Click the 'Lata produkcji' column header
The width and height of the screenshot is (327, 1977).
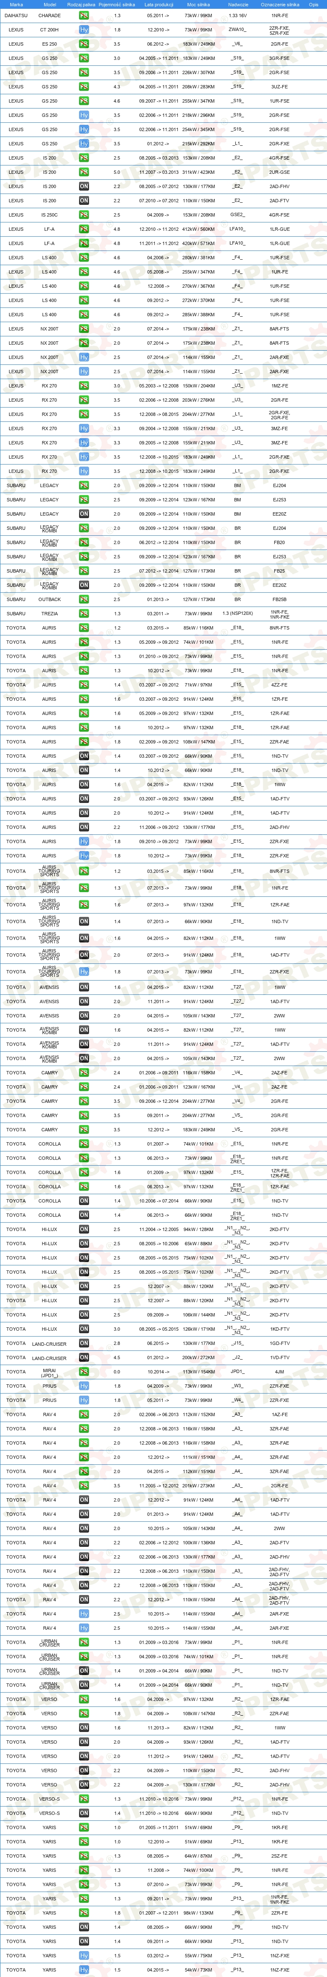tap(158, 5)
